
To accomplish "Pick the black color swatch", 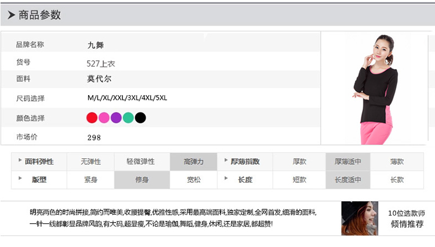I will click(140, 118).
